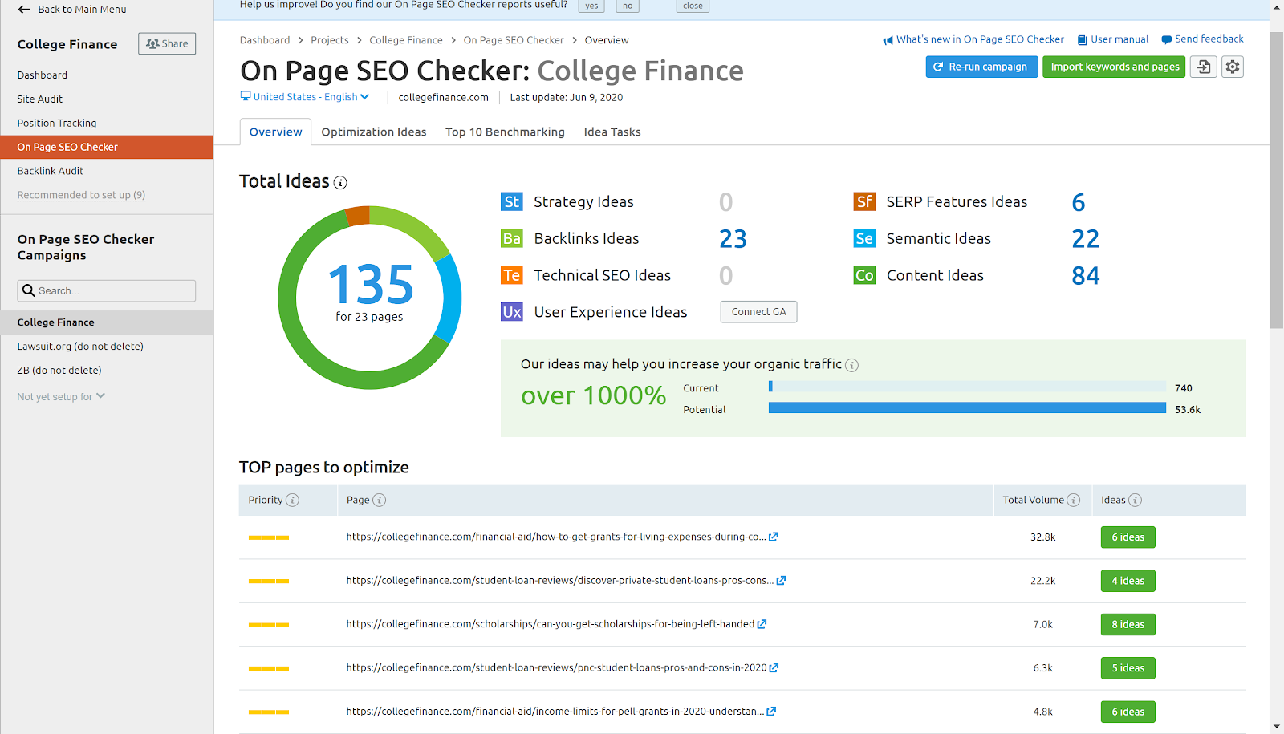Close the survey banner
The image size is (1284, 734).
click(693, 6)
